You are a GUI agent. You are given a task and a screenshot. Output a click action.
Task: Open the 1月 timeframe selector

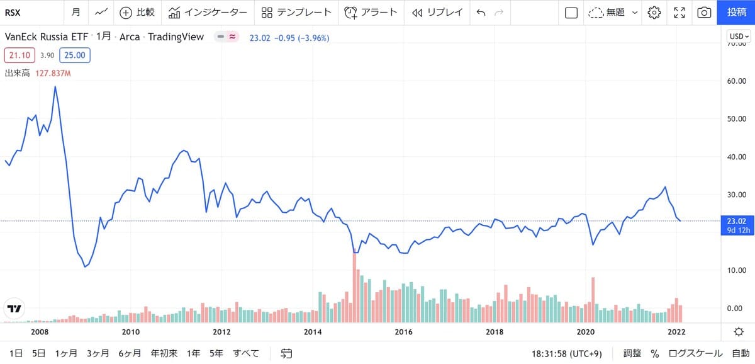(75, 12)
